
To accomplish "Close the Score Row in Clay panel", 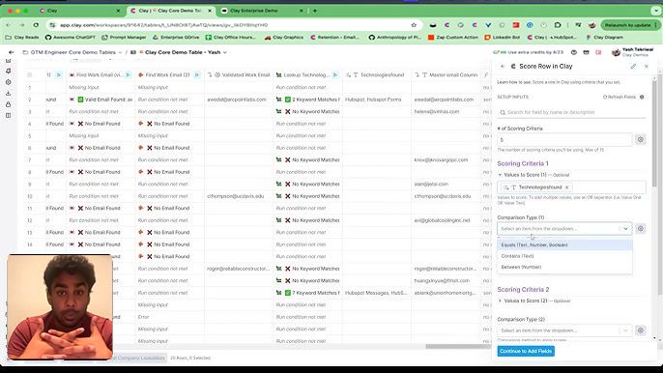I will coord(646,67).
